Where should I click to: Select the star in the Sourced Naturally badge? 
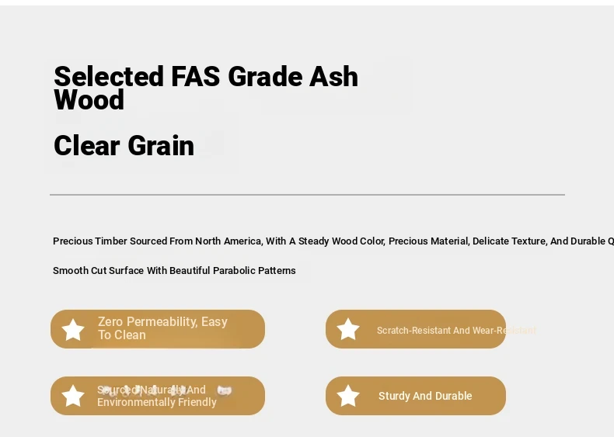tap(73, 396)
